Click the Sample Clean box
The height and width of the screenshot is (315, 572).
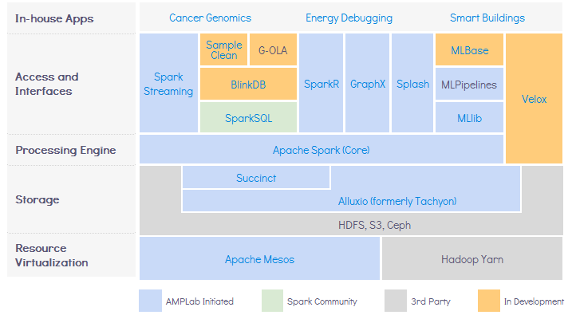tap(223, 49)
